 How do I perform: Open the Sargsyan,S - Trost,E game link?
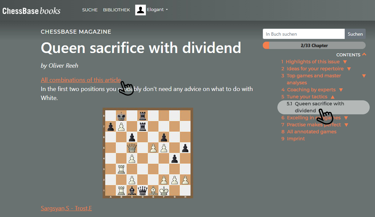[66, 209]
